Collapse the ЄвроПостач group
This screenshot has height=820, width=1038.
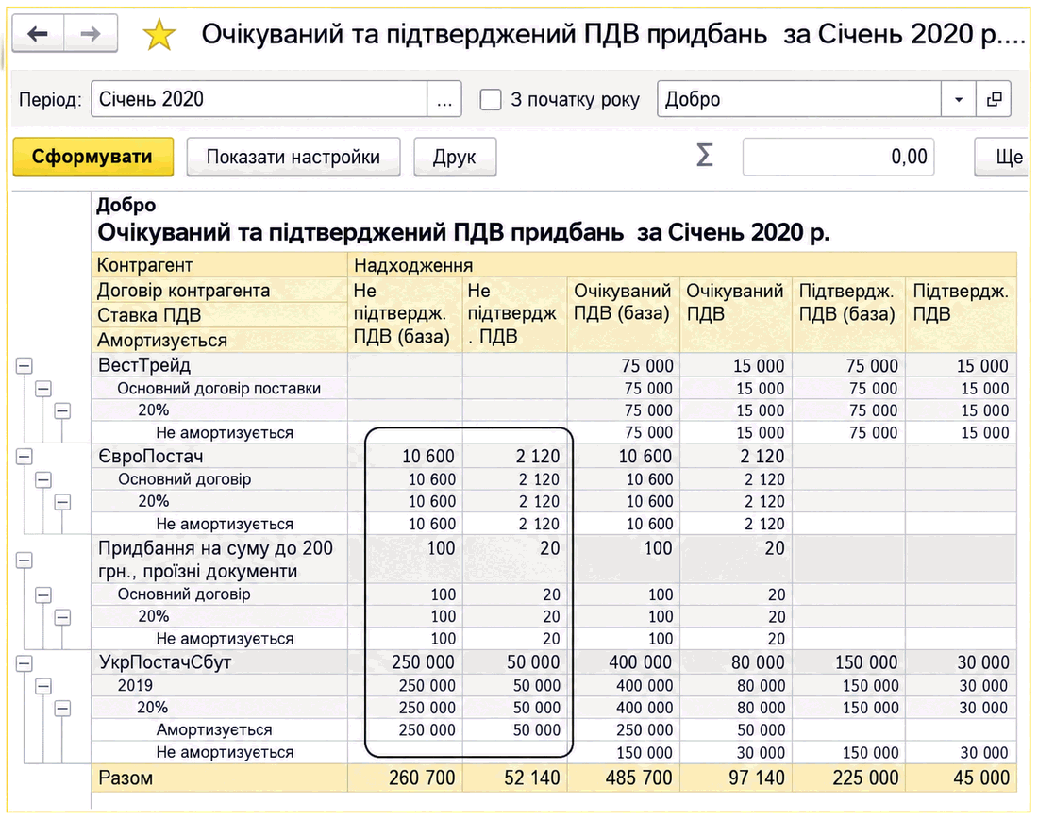[x=24, y=457]
